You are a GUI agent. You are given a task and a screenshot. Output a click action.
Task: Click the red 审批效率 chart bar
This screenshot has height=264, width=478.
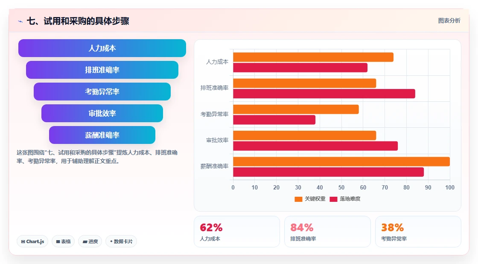point(315,146)
